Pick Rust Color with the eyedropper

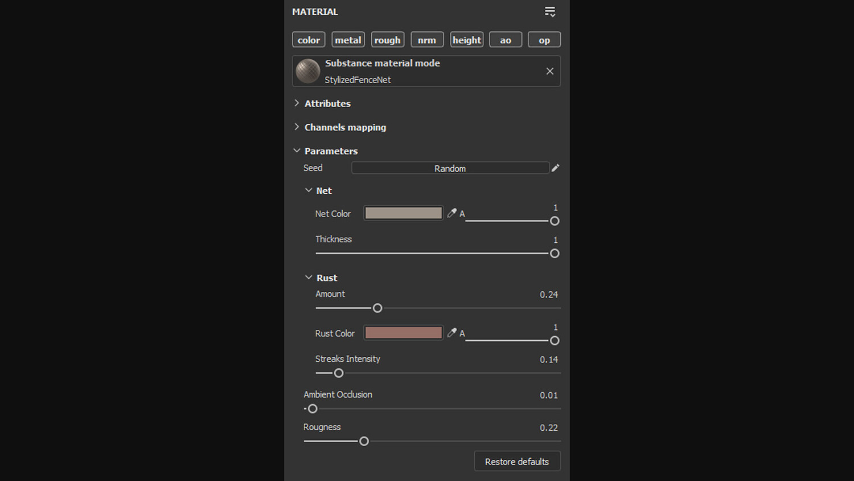[451, 333]
